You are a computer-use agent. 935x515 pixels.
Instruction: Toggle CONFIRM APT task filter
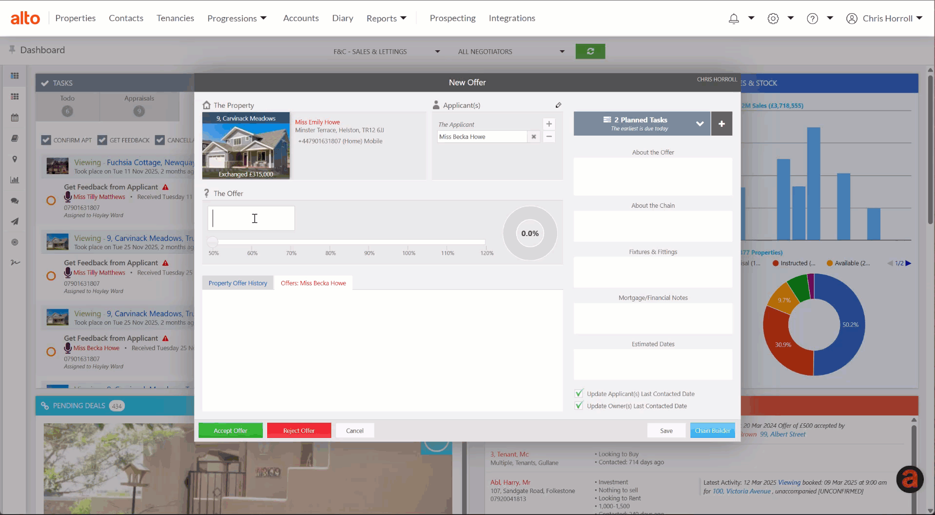pos(46,140)
